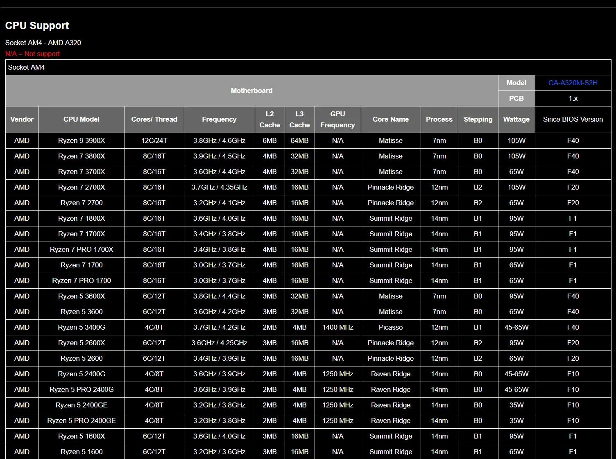
Task: Select the L2 Cache column header
Action: pos(269,120)
